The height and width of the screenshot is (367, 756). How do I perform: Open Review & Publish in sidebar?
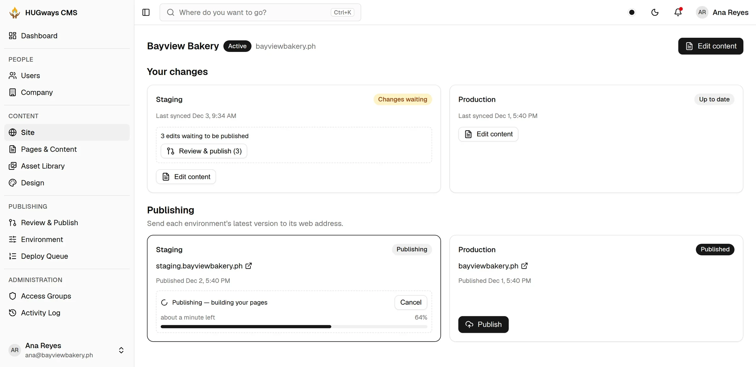coord(67,223)
